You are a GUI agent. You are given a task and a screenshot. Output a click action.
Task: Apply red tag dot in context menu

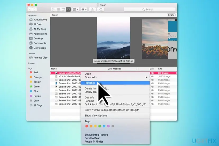pyautogui.click(x=86, y=126)
